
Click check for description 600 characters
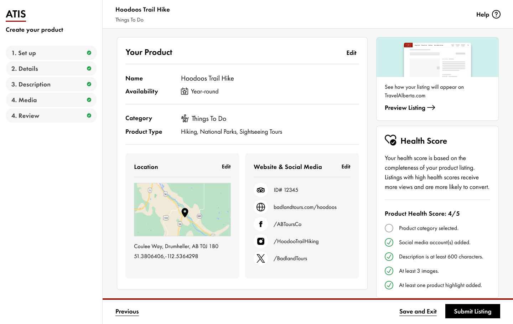coord(389,257)
